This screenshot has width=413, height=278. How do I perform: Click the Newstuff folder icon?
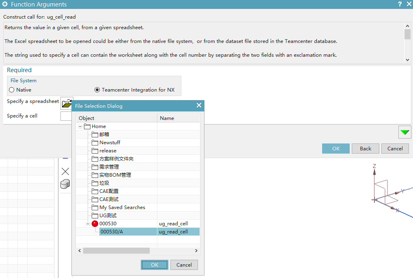(x=95, y=143)
